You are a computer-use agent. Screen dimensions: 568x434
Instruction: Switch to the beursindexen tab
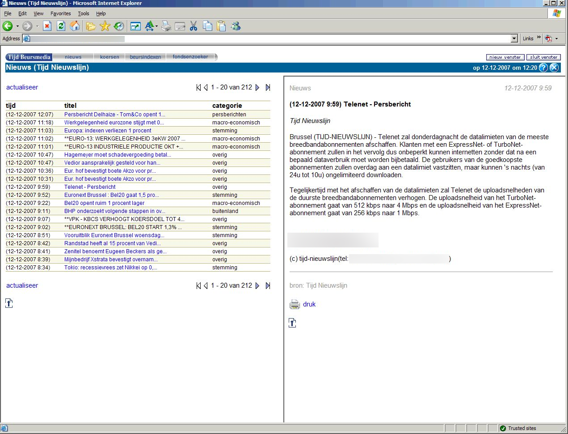click(x=145, y=57)
